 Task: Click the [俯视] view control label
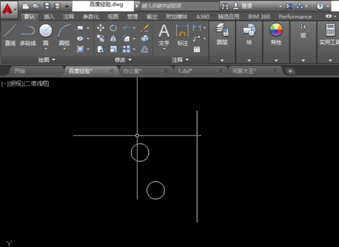pyautogui.click(x=16, y=83)
